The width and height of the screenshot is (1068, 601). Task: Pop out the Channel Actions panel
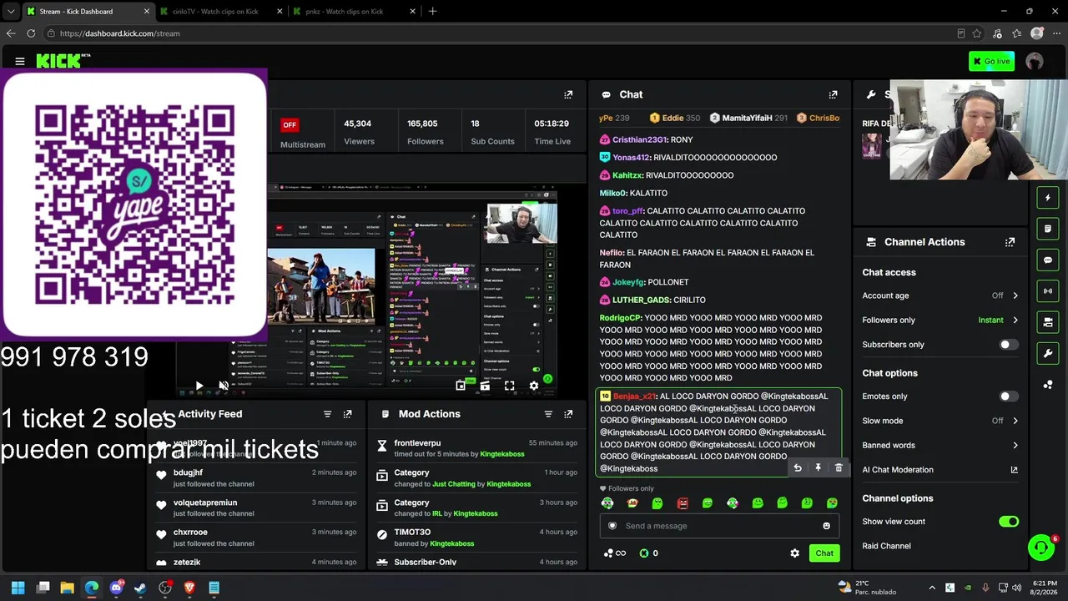[1010, 242]
